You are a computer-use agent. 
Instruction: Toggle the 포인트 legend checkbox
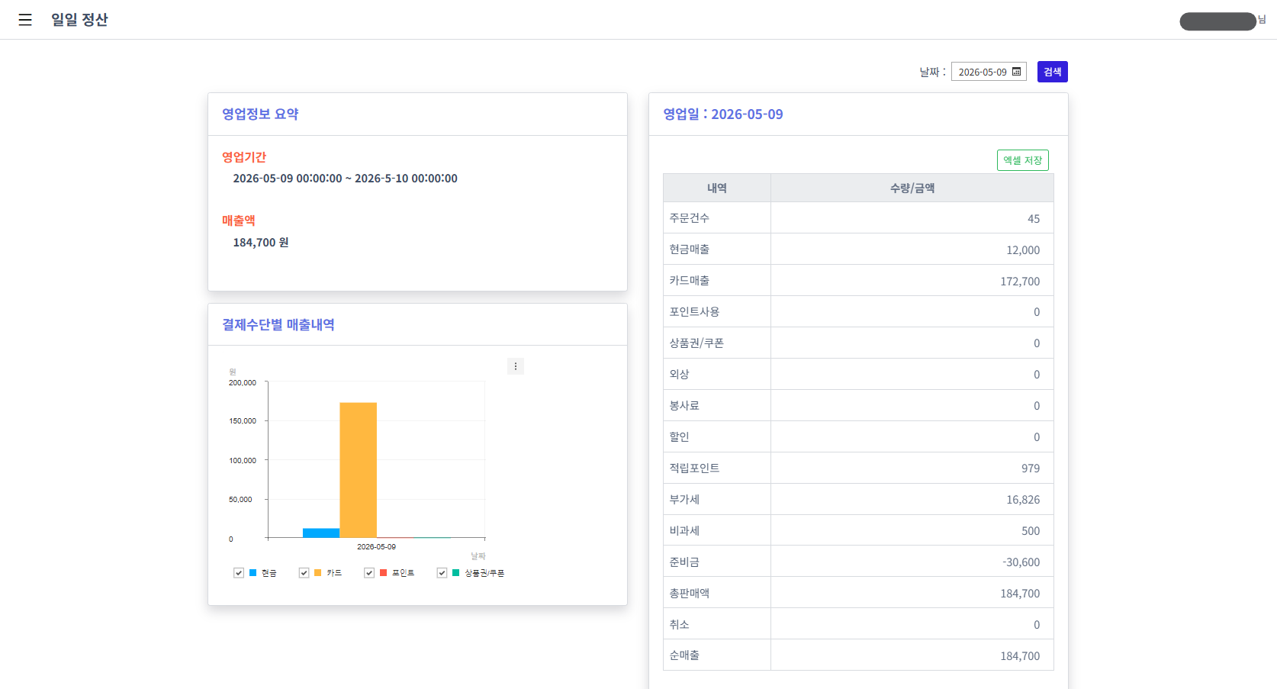pos(369,573)
